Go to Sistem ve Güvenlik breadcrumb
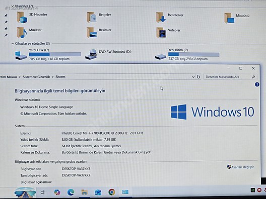Image resolution: width=266 pixels, height=199 pixels. [x=36, y=77]
